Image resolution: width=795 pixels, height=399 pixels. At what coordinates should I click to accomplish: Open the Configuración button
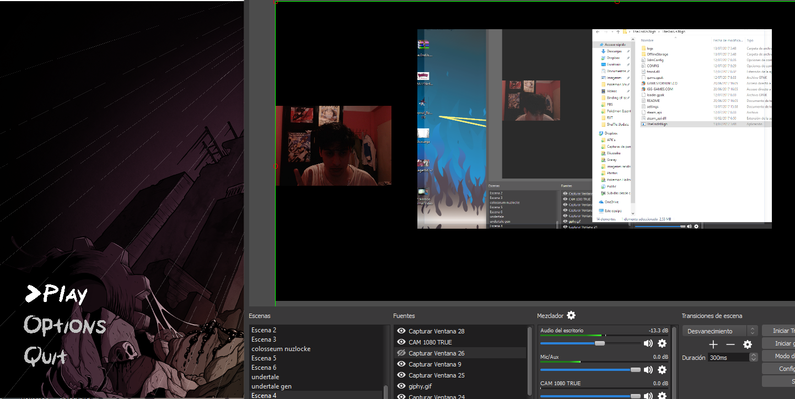pos(778,369)
